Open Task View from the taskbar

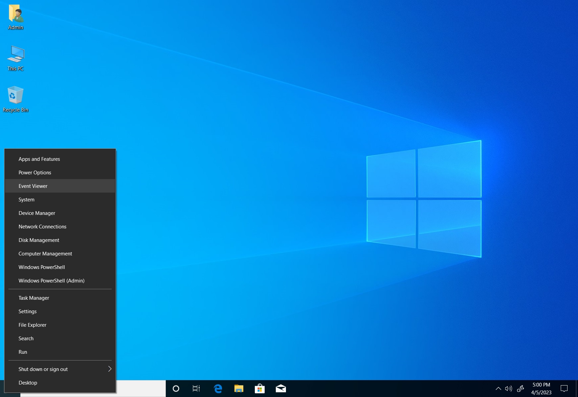(196, 389)
